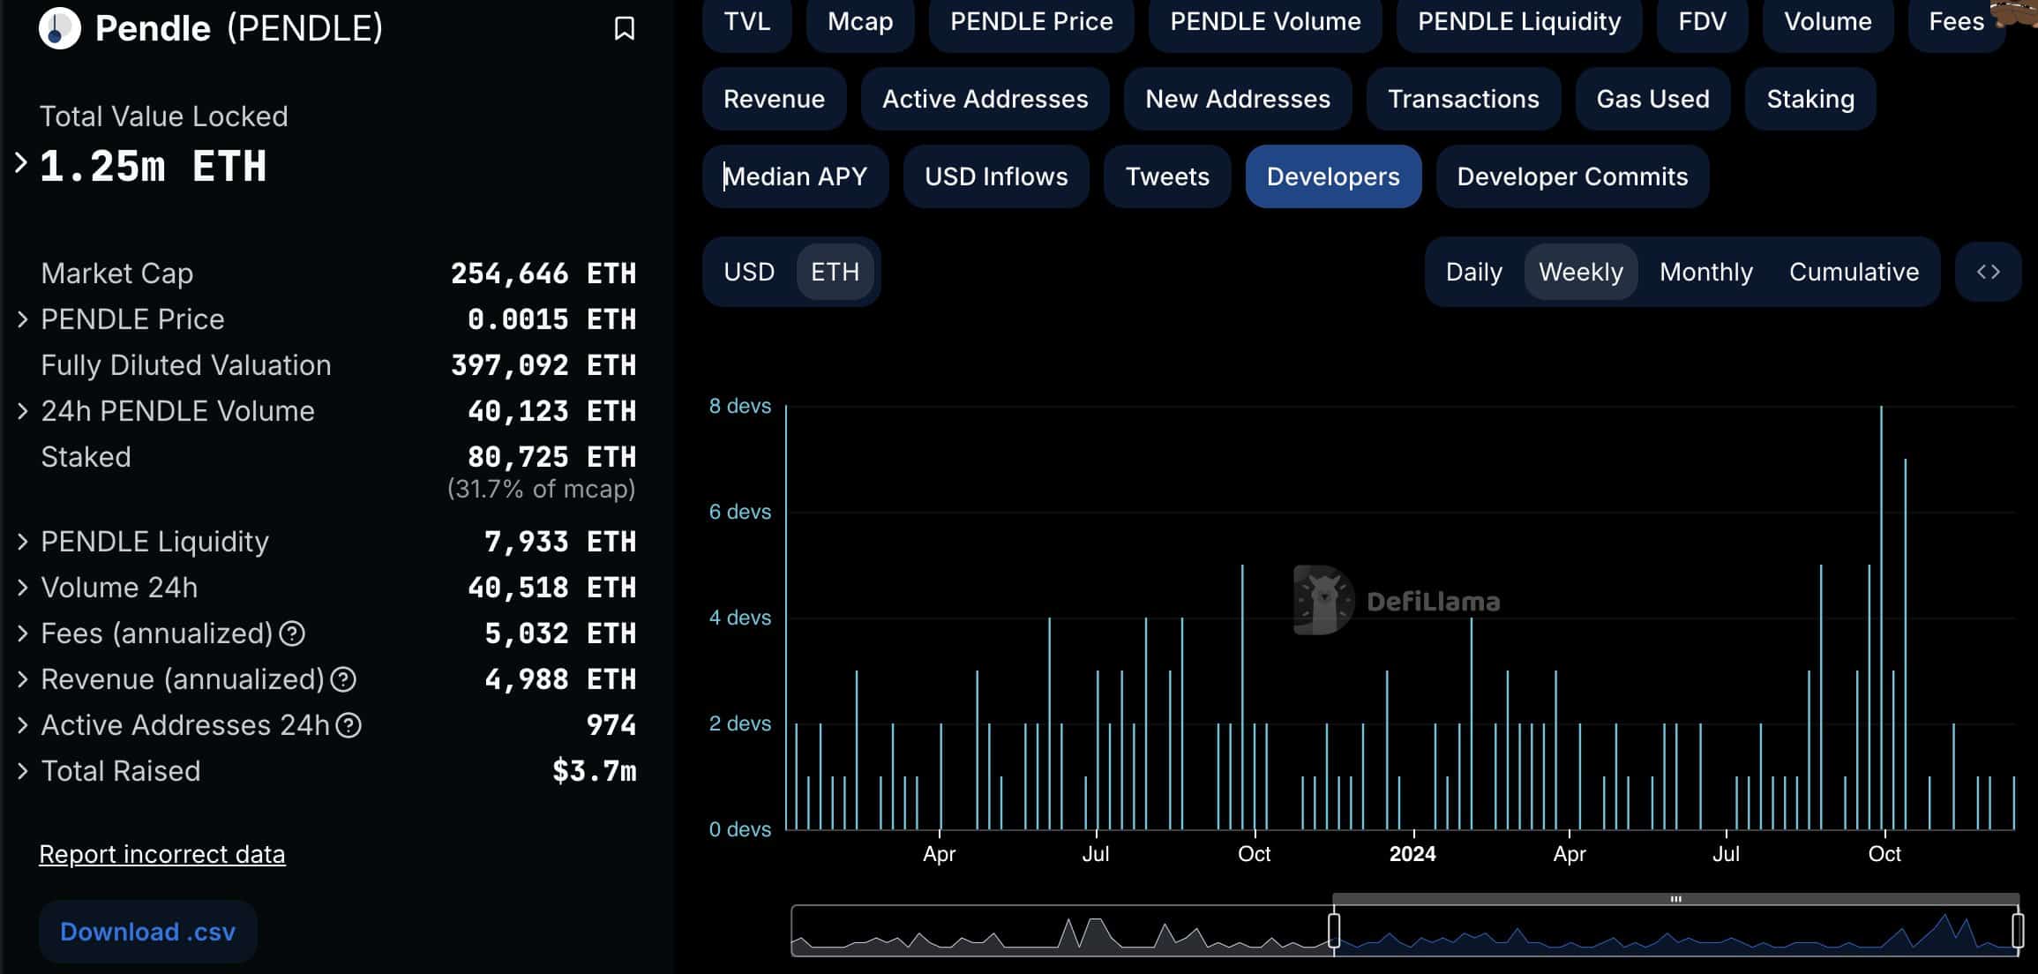The image size is (2038, 974).
Task: Toggle the Staking chart metric
Action: point(1810,99)
